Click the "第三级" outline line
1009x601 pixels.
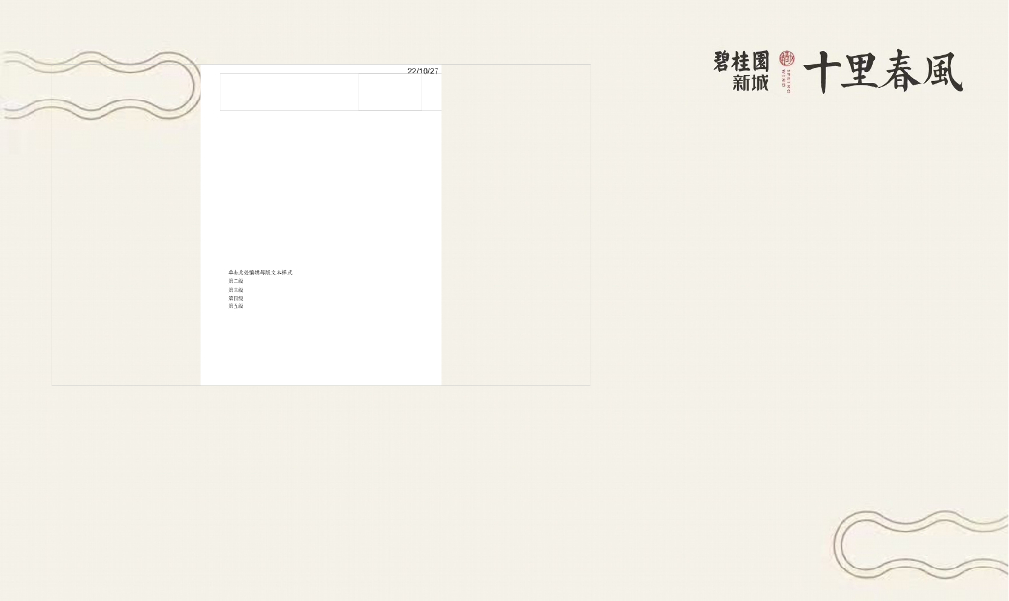[235, 290]
